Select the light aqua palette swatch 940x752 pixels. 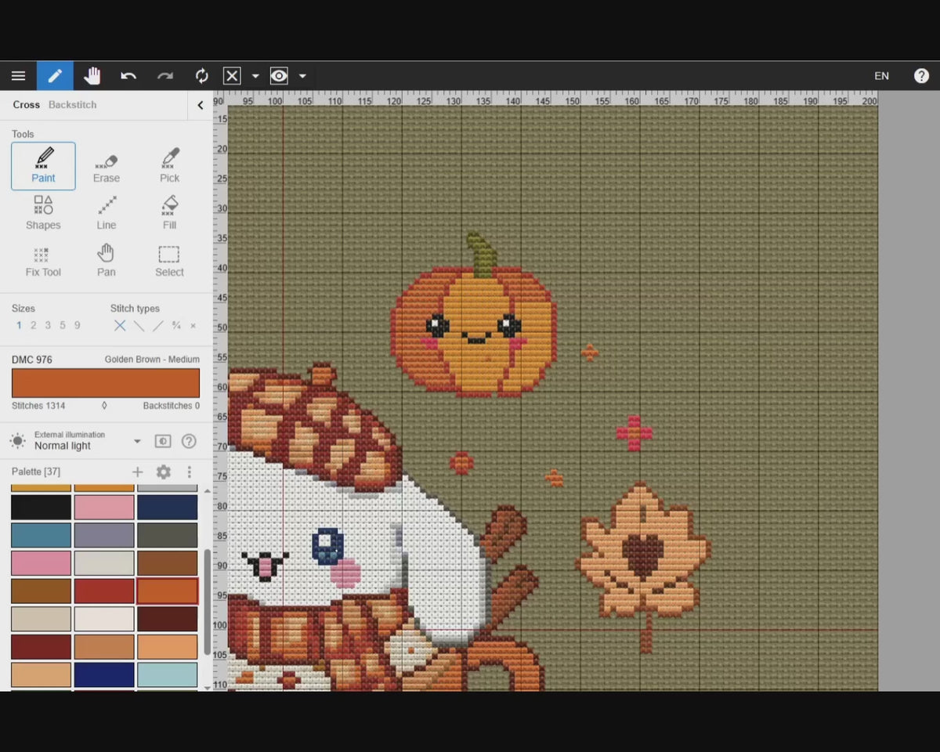(x=168, y=674)
